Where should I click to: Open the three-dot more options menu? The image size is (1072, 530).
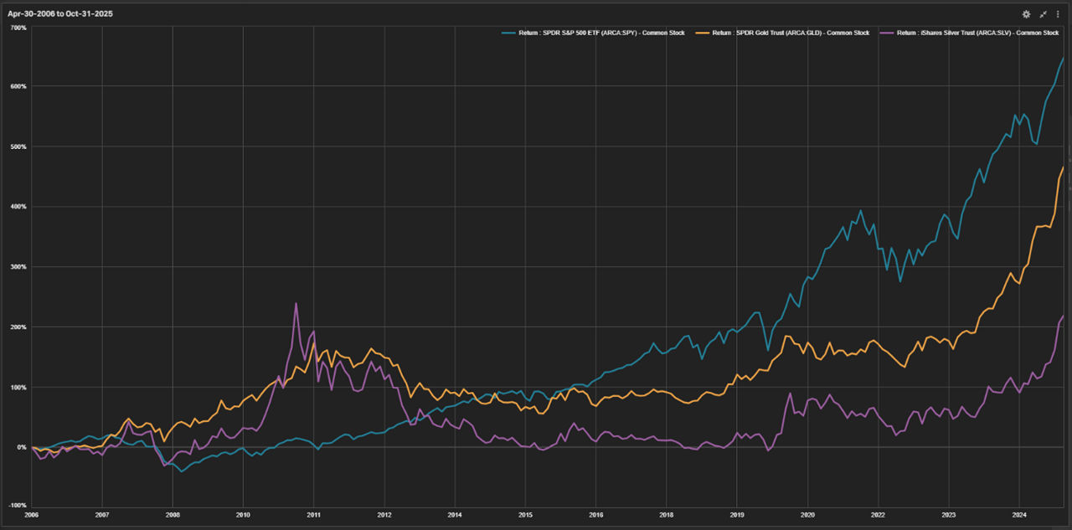tap(1058, 14)
